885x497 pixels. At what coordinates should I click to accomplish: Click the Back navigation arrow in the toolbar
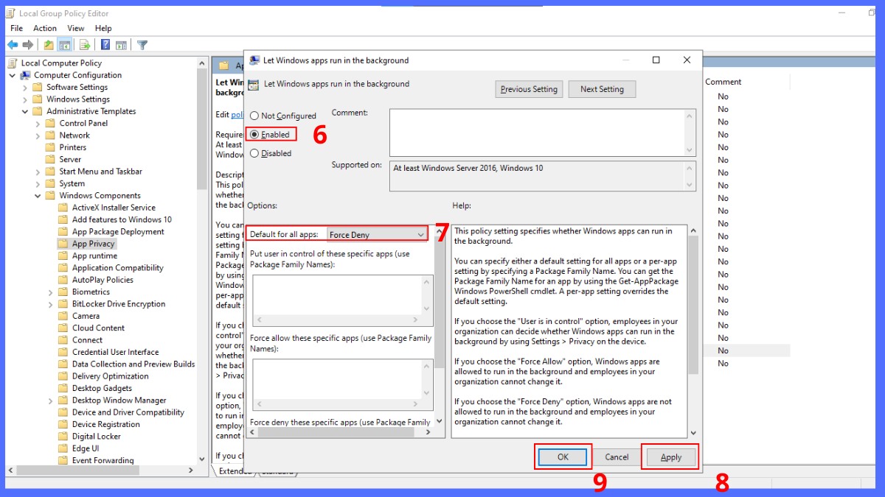[13, 44]
